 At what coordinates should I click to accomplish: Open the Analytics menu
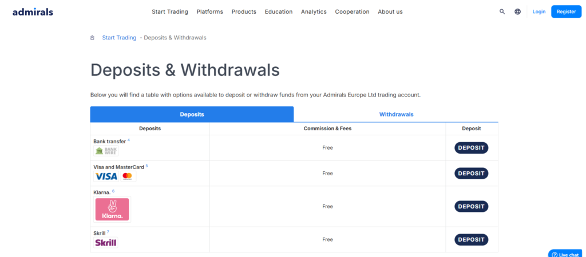pyautogui.click(x=314, y=11)
